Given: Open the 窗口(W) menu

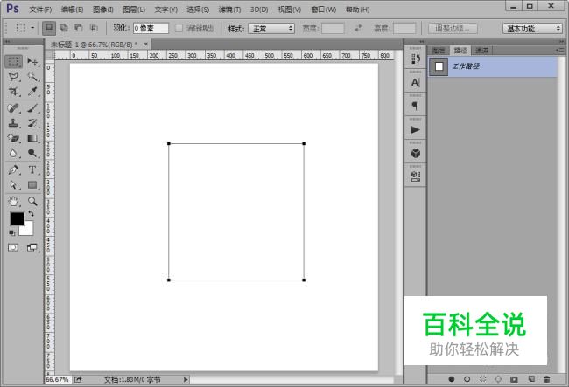Looking at the screenshot, I should (x=324, y=10).
